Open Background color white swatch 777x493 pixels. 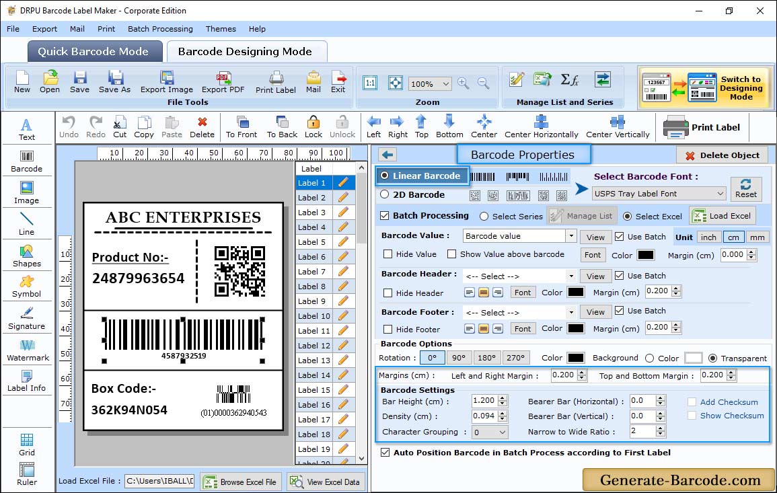point(693,358)
